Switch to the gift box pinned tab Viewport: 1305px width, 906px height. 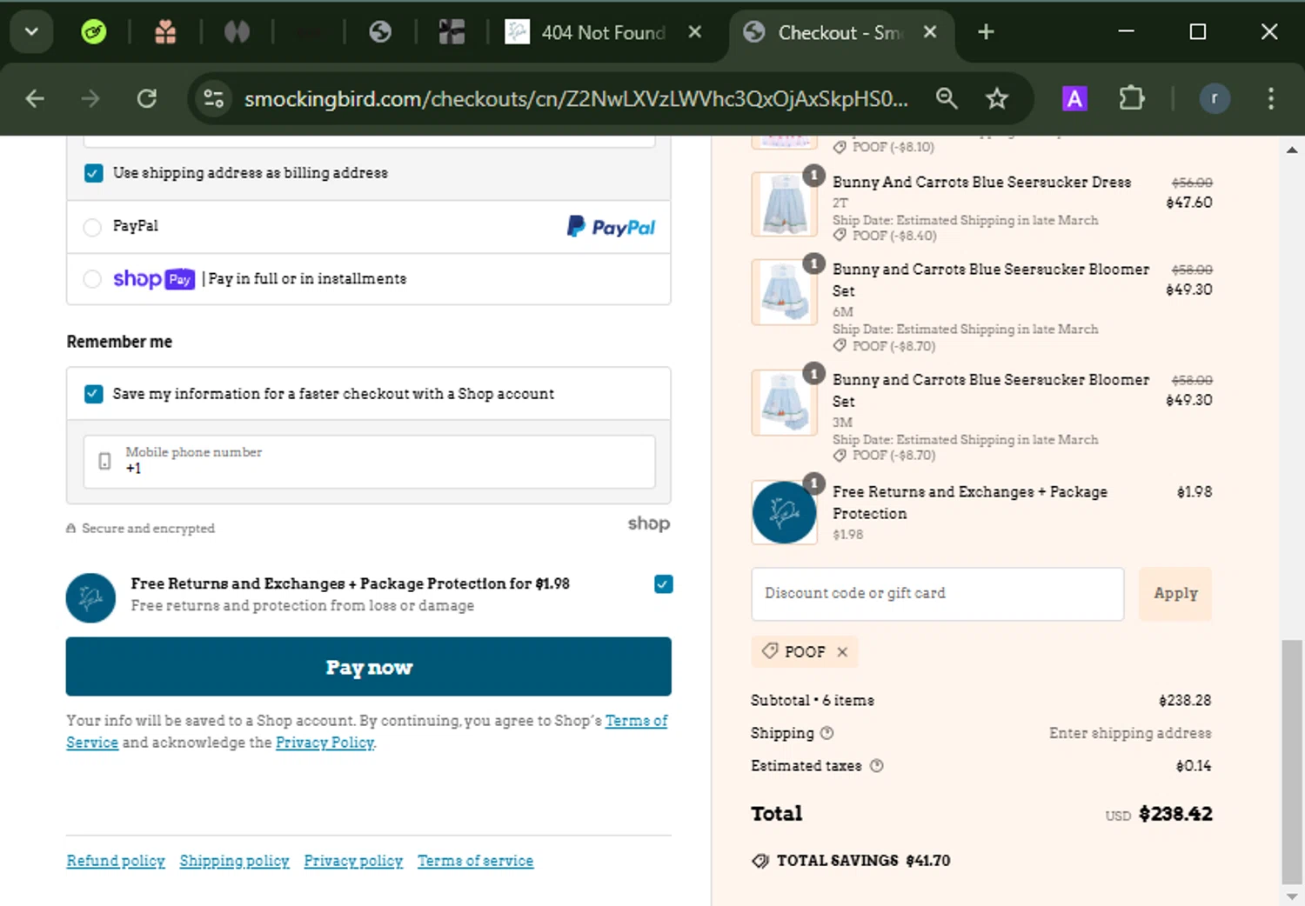coord(165,32)
